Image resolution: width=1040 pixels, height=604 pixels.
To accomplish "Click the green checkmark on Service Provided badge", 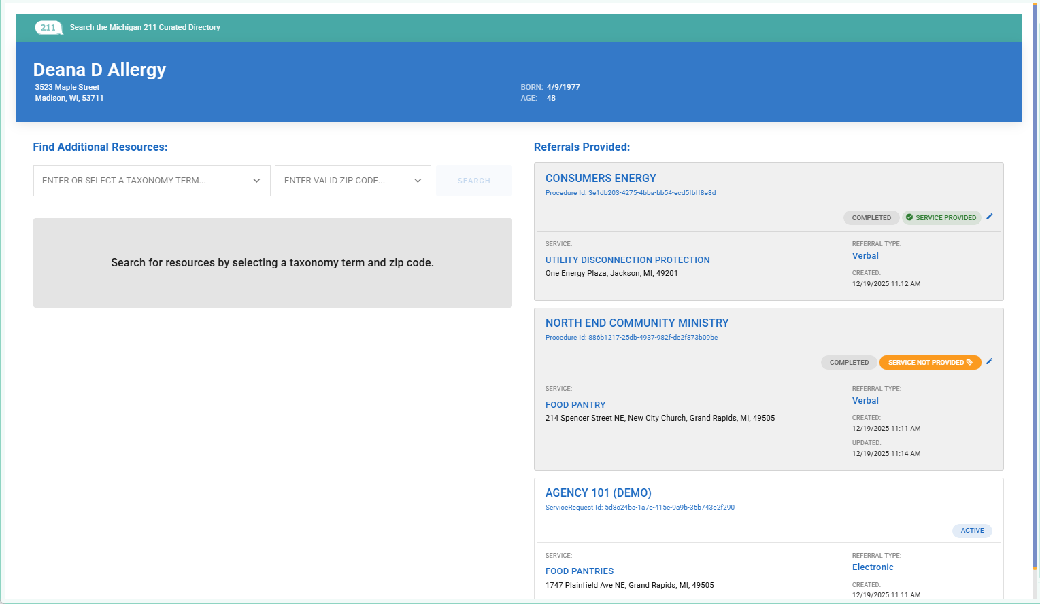I will coord(909,217).
